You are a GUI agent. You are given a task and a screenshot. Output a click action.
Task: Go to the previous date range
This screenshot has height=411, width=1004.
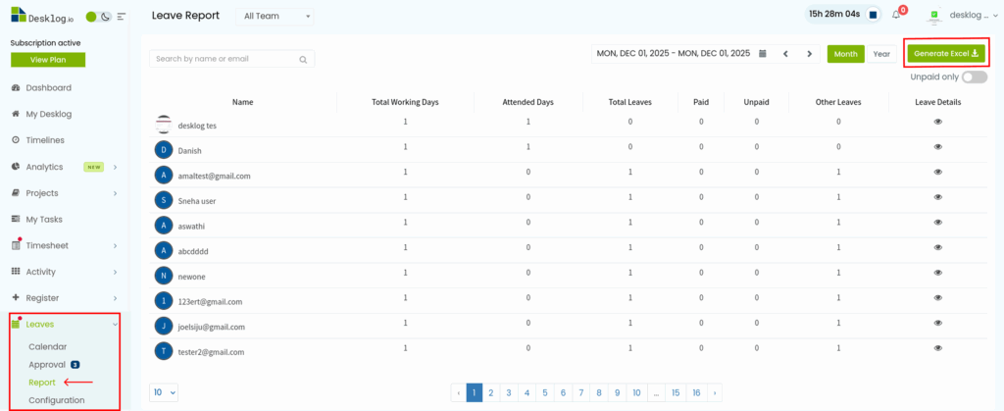coord(785,54)
